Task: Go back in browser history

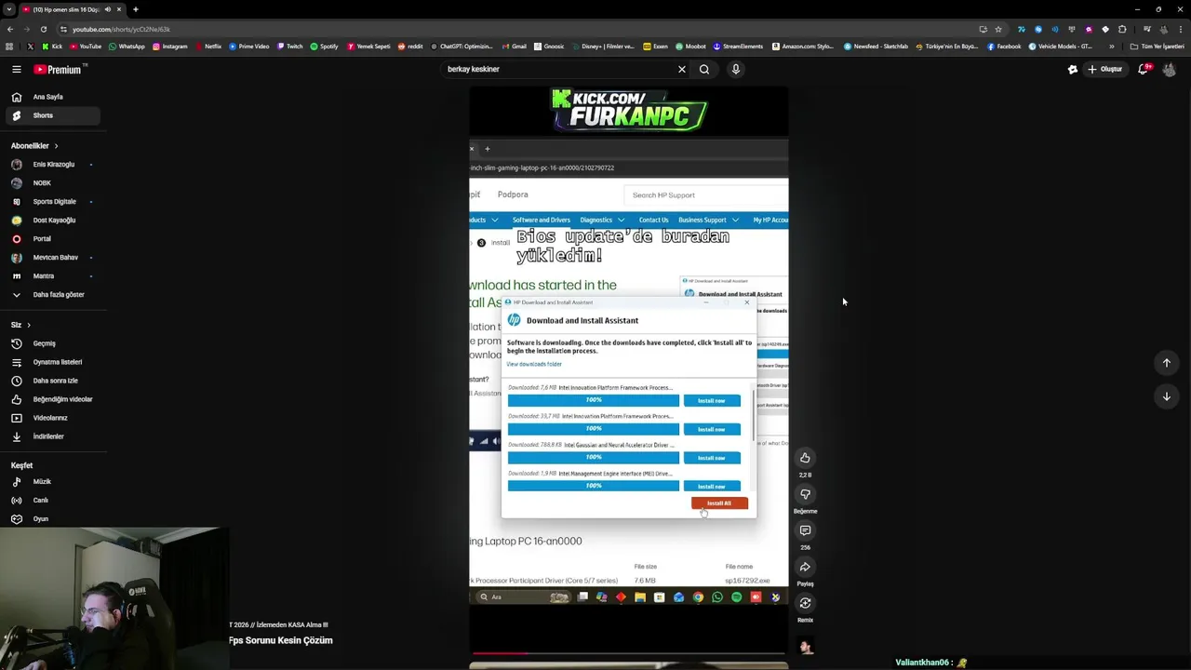Action: tap(9, 29)
